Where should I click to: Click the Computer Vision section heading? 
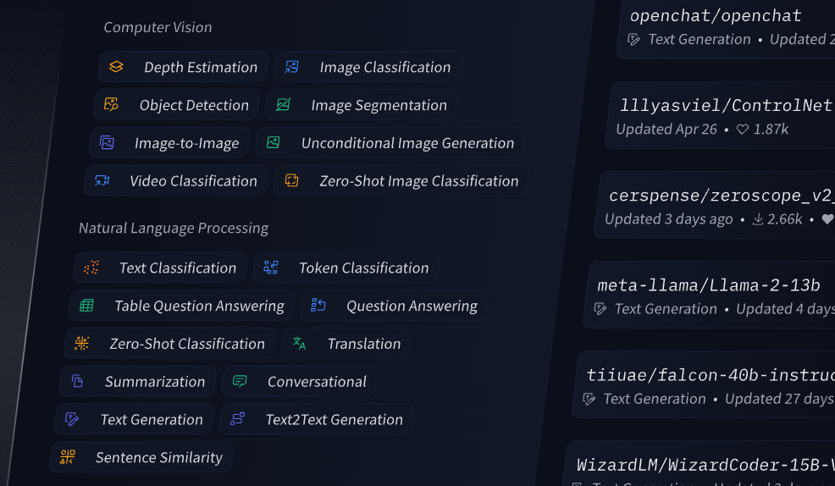(158, 27)
